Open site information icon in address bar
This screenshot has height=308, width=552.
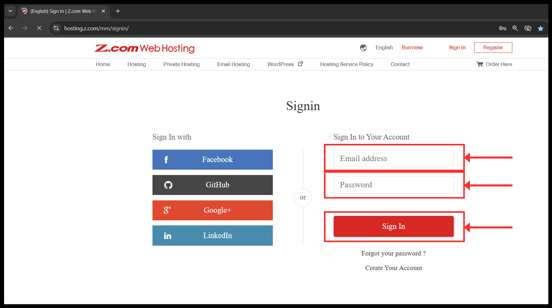click(56, 28)
